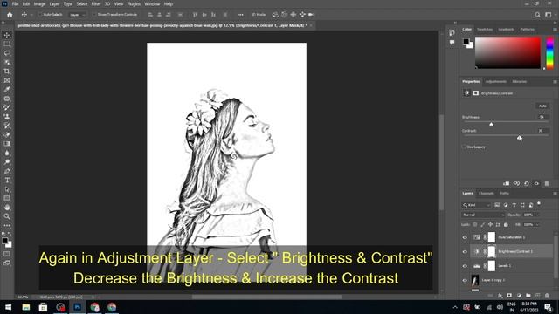Delete this adjustment layer from Properties
Screen dimensions: 559x314
click(547, 184)
